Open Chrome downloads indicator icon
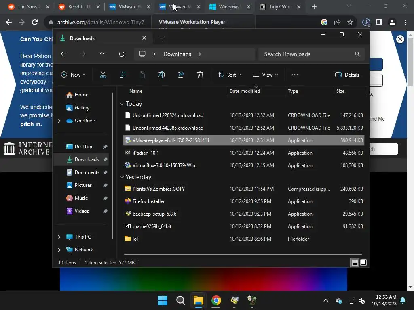This screenshot has height=310, width=414. [366, 23]
